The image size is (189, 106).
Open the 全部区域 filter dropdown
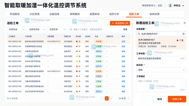tap(57, 29)
